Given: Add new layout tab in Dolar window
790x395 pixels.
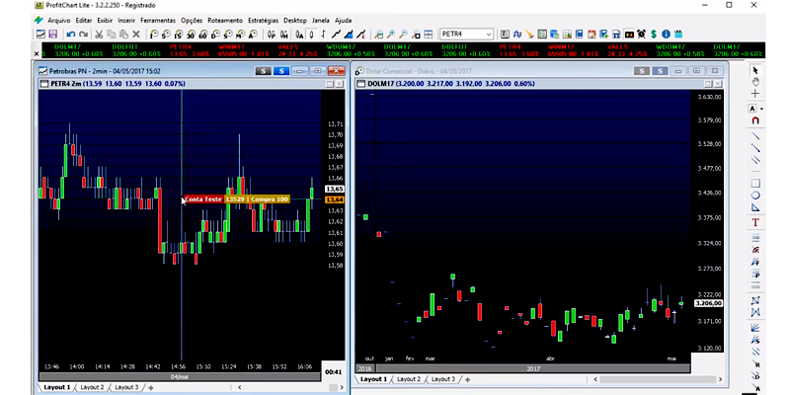Looking at the screenshot, I should [x=467, y=379].
